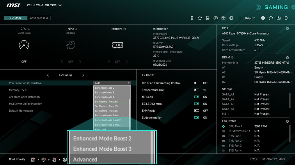Take a screenshot with camera icon
This screenshot has height=165, width=295.
279,18
